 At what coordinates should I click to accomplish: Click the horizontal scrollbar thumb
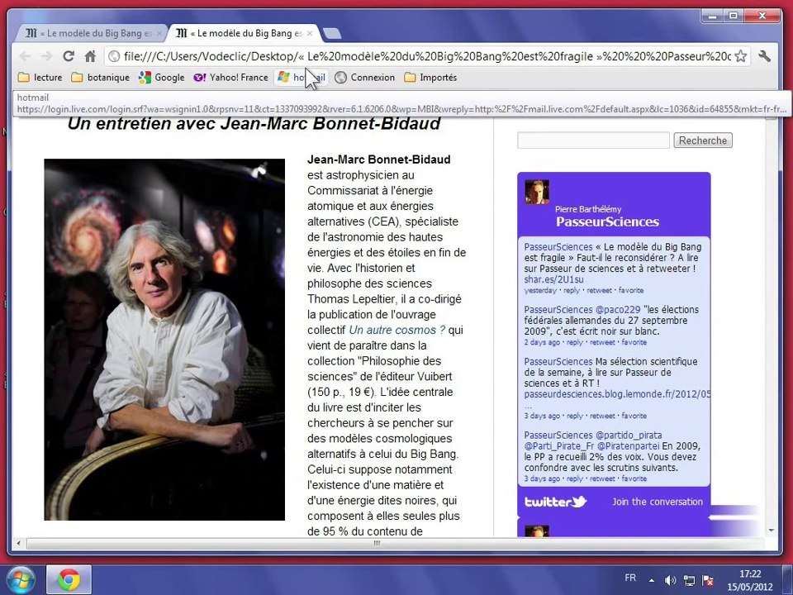(377, 544)
